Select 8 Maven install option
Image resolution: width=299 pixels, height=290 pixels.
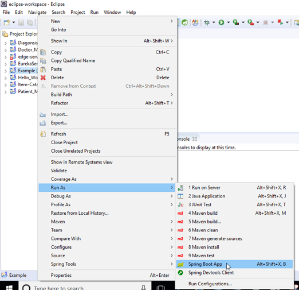tap(234, 247)
